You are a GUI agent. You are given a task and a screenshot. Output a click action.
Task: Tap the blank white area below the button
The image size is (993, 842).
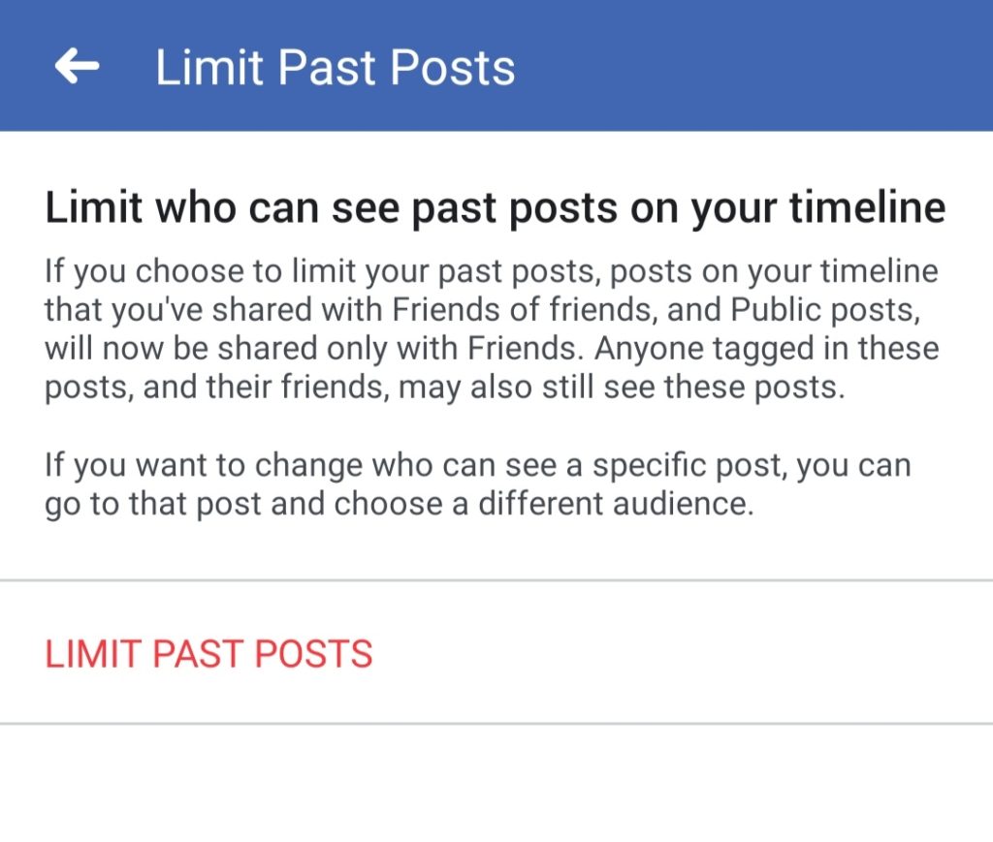tap(496, 785)
